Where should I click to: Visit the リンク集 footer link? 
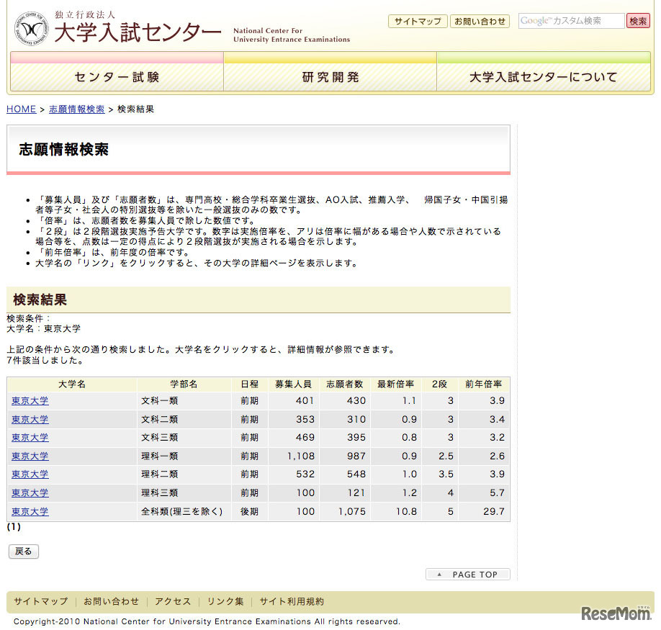pyautogui.click(x=225, y=602)
